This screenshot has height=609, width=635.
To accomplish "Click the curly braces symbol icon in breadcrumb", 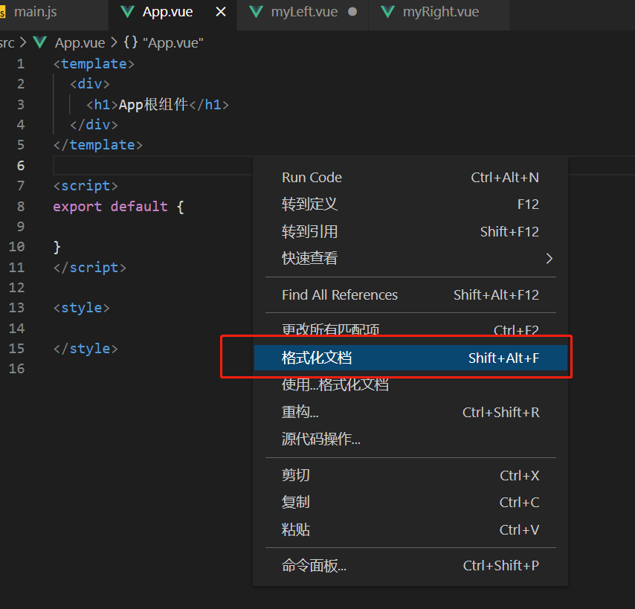I will [131, 42].
